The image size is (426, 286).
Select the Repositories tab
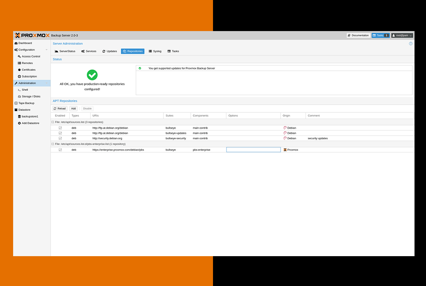click(133, 51)
